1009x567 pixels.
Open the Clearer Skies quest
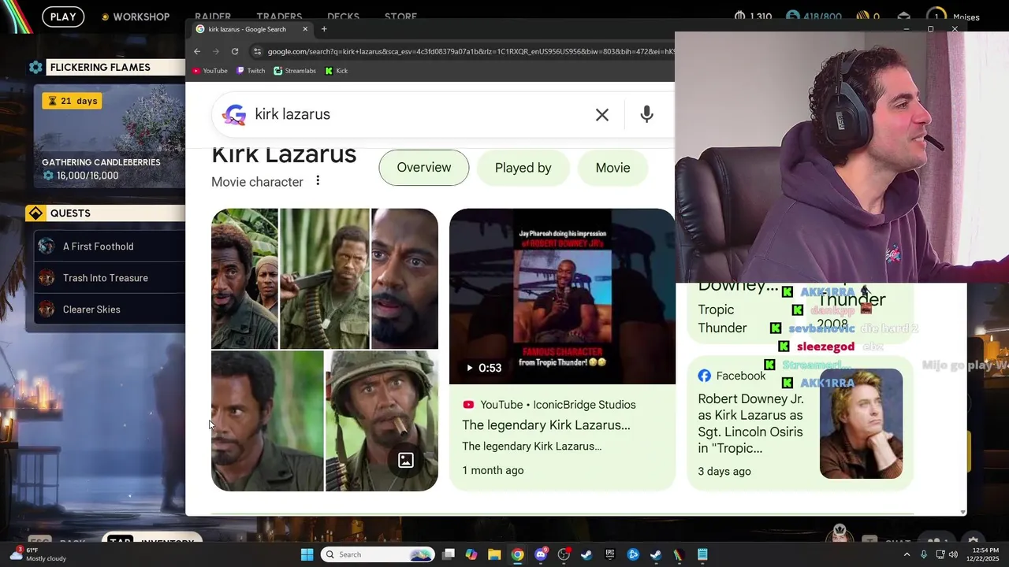coord(110,309)
